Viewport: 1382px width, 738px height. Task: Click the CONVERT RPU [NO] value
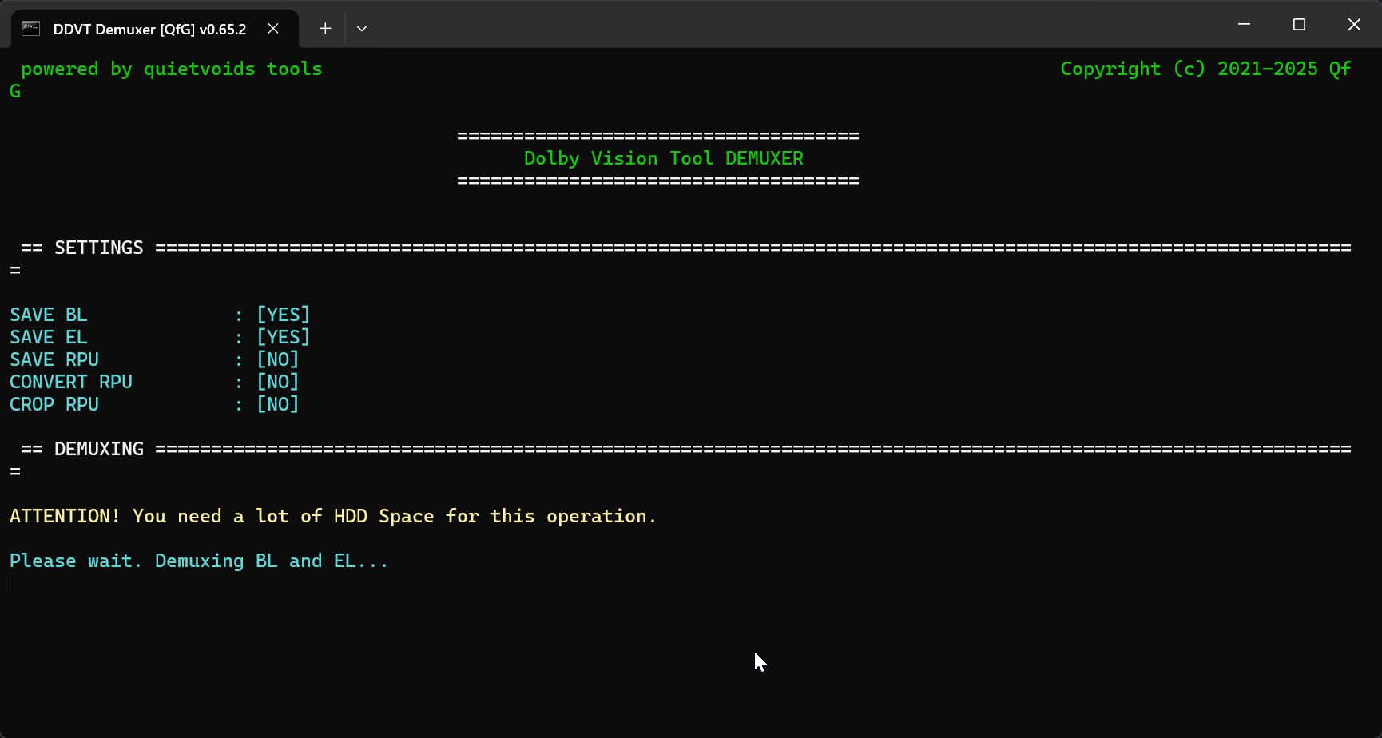277,382
